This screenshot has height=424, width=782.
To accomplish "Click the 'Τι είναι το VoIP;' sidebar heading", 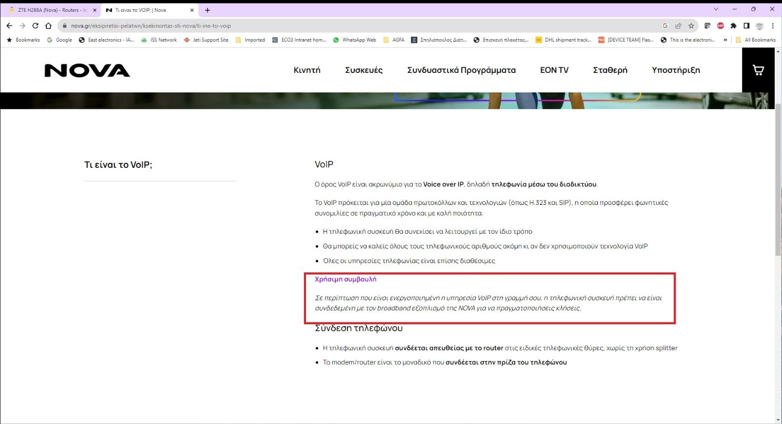I will coord(118,165).
